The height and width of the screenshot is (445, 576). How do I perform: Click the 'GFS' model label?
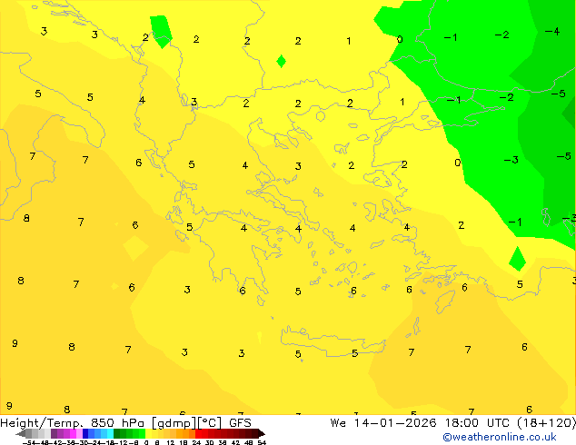tap(240, 423)
